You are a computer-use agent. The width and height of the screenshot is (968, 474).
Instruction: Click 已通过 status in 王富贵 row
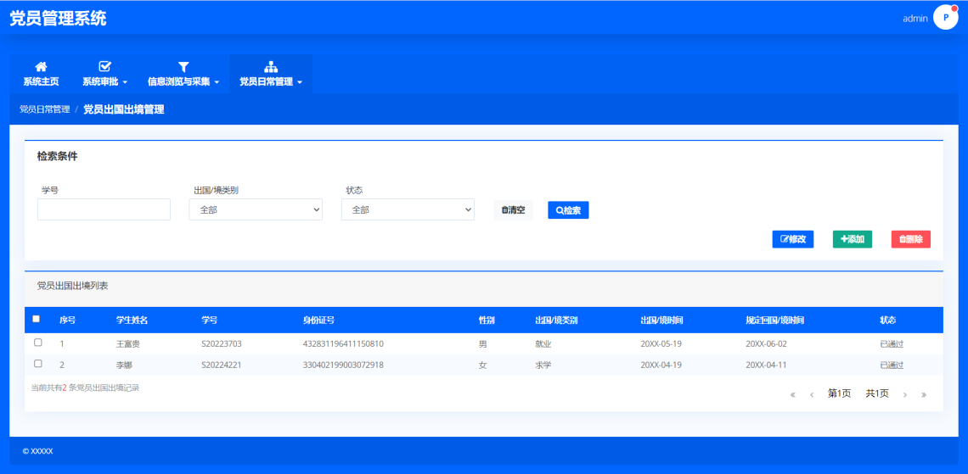(x=892, y=343)
